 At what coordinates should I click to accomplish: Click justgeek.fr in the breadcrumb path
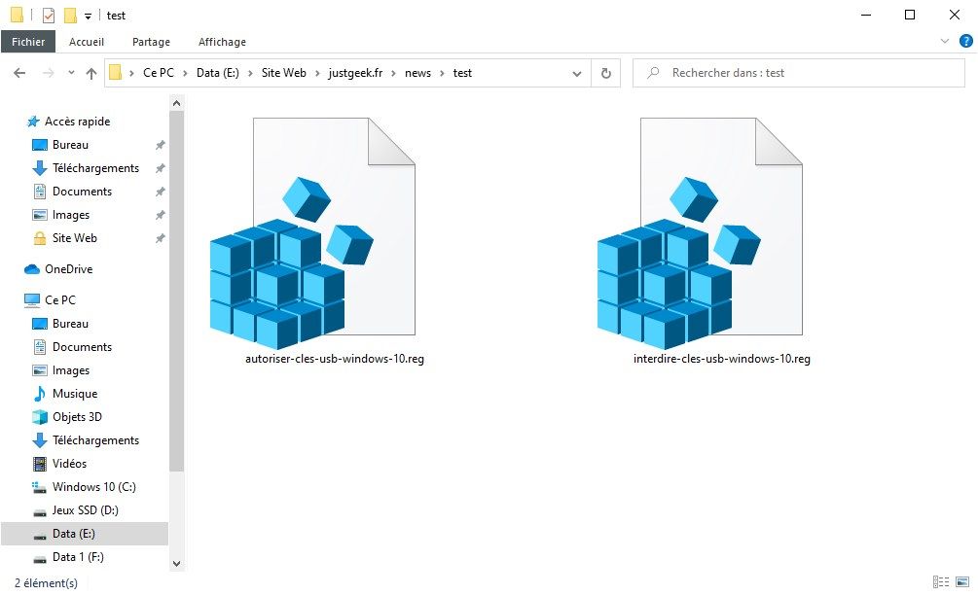pos(355,73)
